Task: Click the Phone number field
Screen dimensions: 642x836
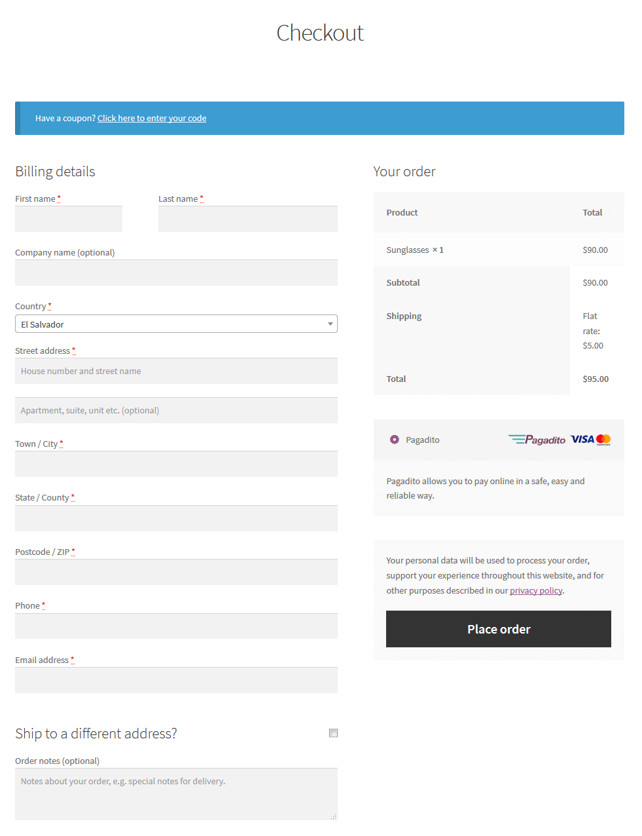Action: pos(176,626)
